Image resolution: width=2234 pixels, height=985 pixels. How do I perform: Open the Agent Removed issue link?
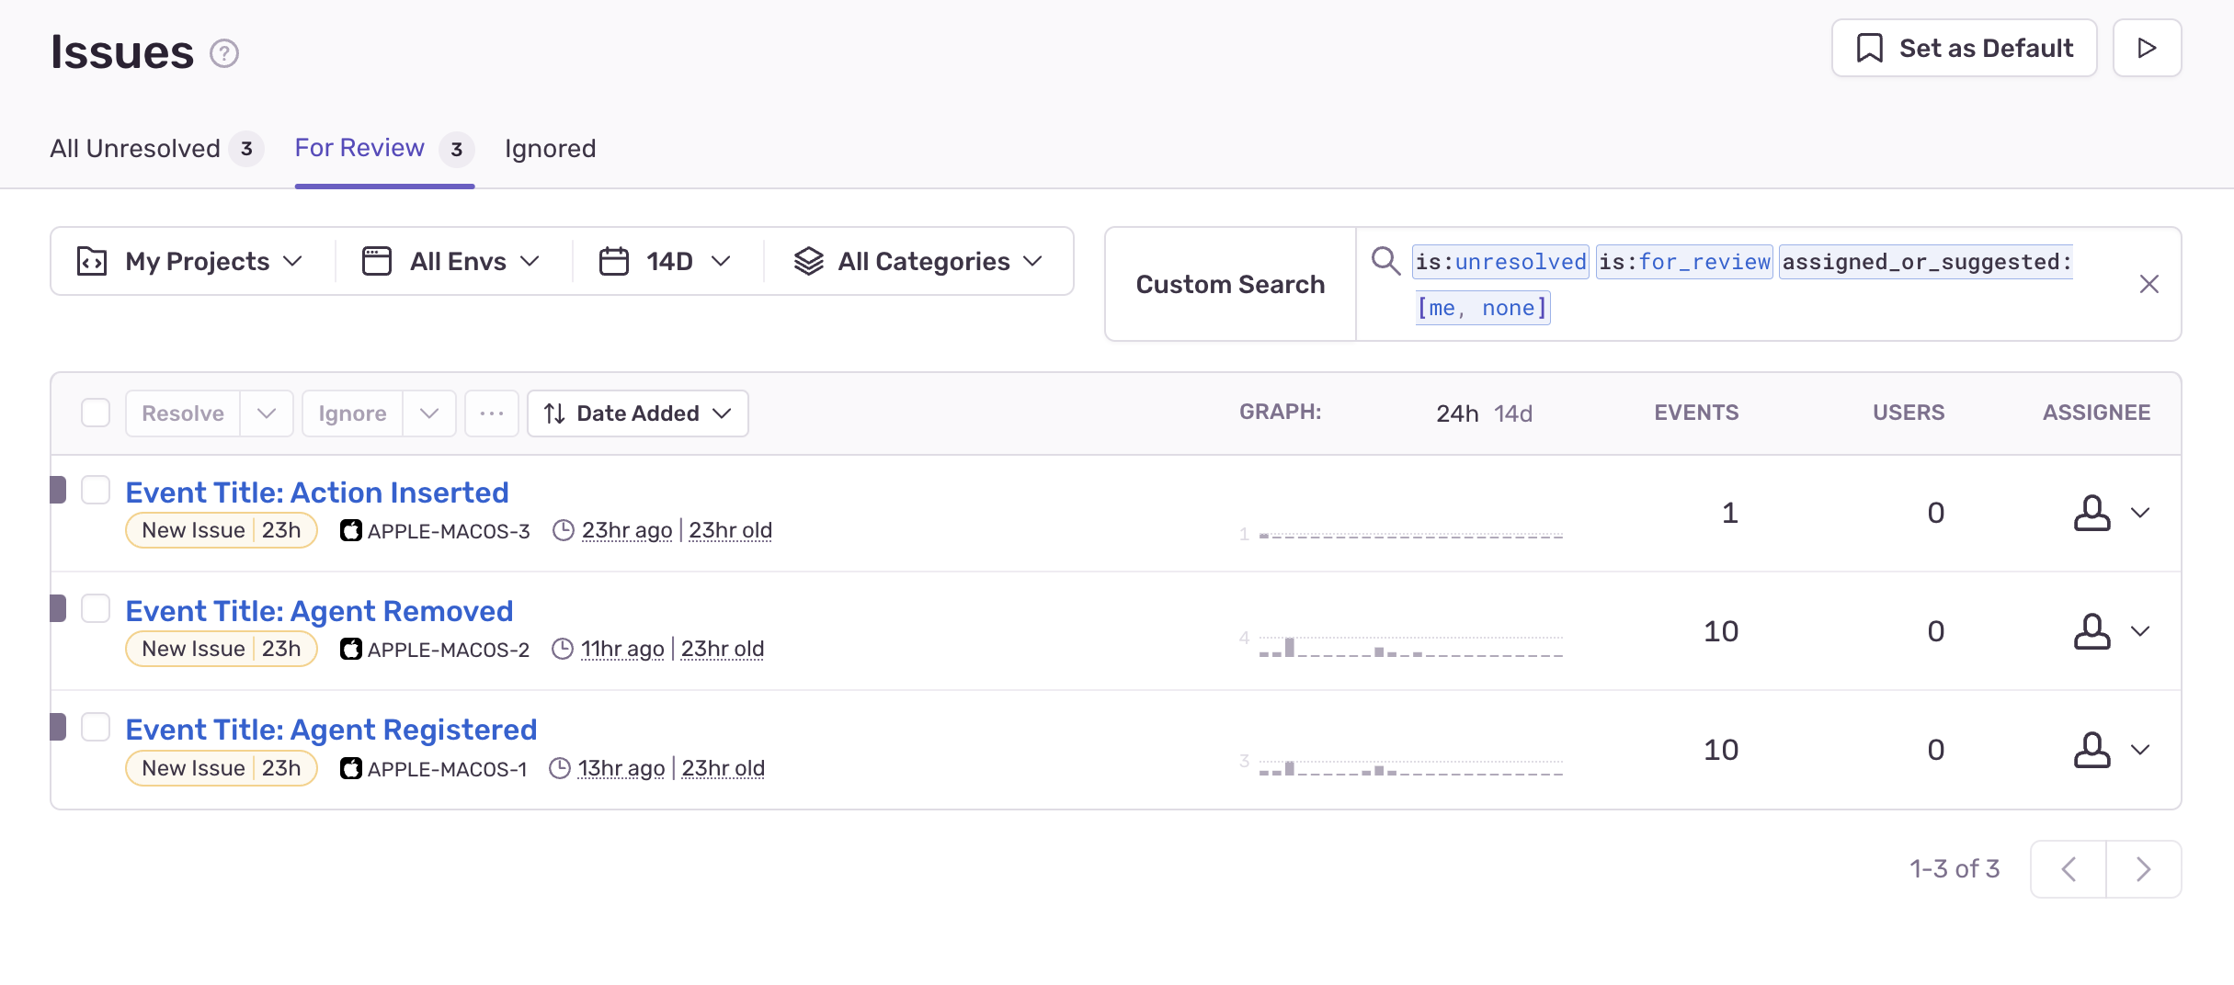point(319,611)
